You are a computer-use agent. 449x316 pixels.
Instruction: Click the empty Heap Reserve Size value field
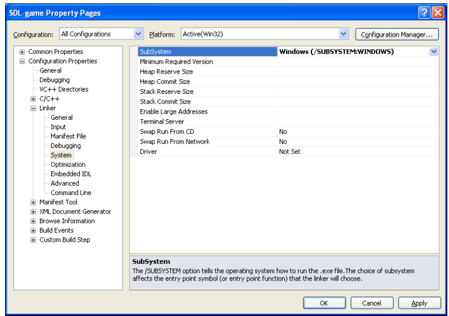pos(358,71)
